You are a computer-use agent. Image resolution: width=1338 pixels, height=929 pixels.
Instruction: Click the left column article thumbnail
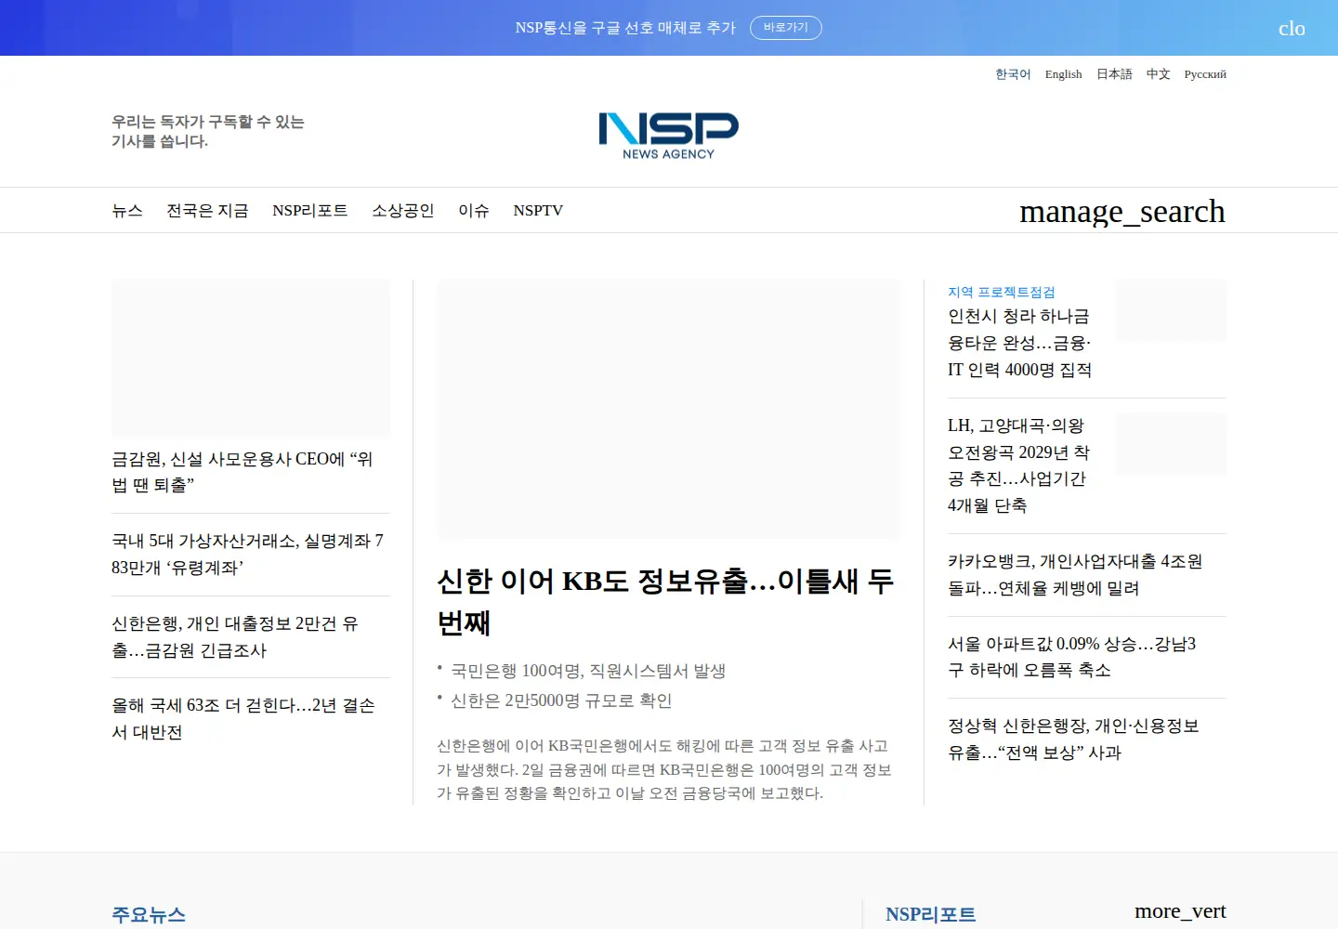click(251, 358)
